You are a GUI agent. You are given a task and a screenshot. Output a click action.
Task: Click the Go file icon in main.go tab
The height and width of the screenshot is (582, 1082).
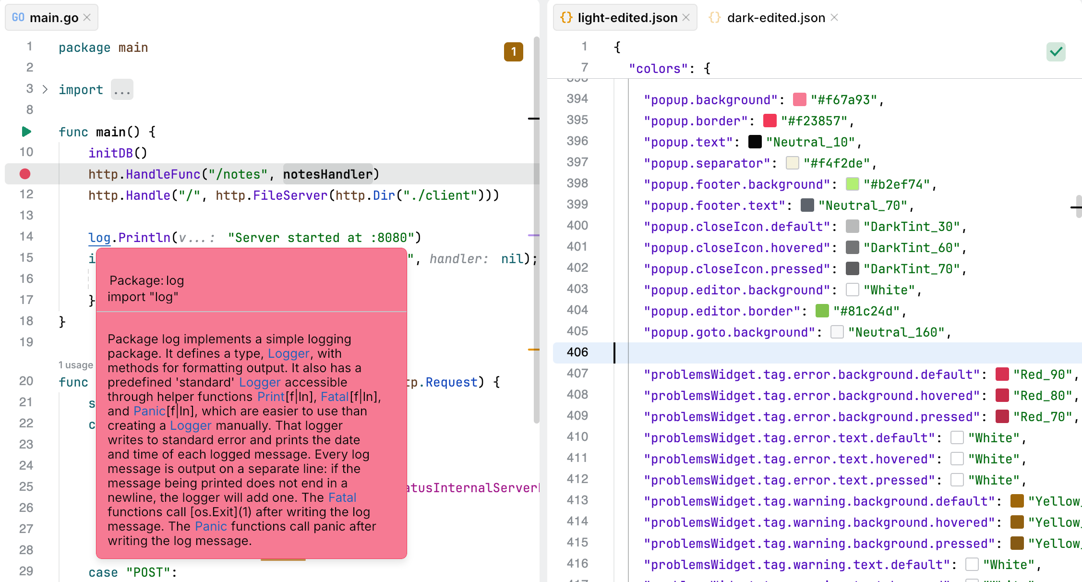click(18, 17)
